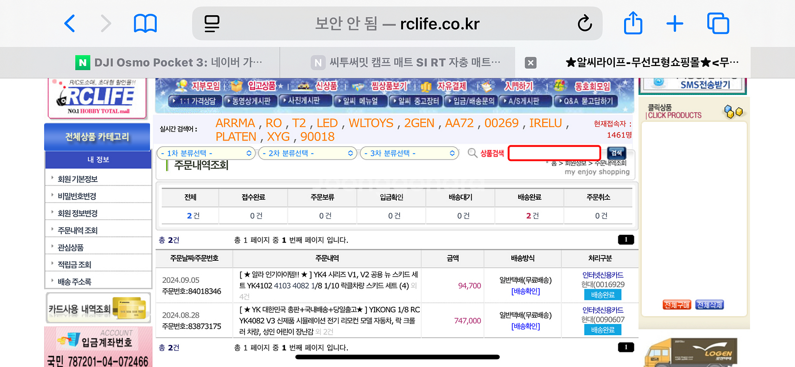Click the SMS전송받기 banner
Viewport: 795px width, 367px height.
point(693,85)
